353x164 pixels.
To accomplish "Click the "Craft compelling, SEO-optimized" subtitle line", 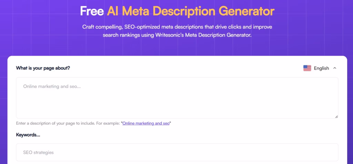I will pyautogui.click(x=177, y=27).
